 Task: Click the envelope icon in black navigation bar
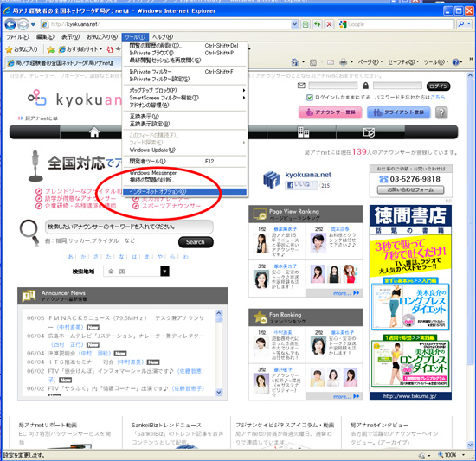pos(370,132)
